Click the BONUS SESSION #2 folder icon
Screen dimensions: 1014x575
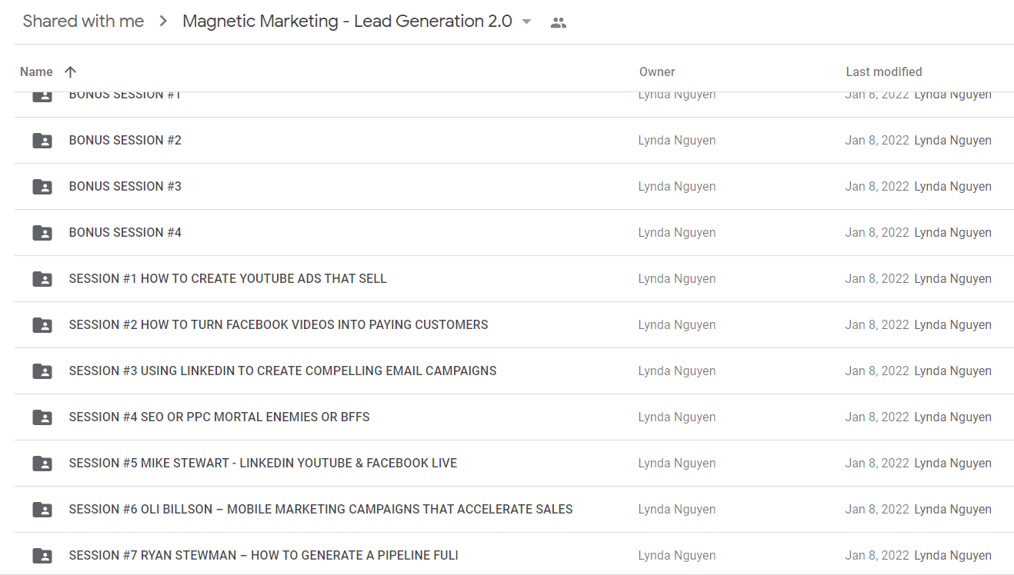point(42,141)
